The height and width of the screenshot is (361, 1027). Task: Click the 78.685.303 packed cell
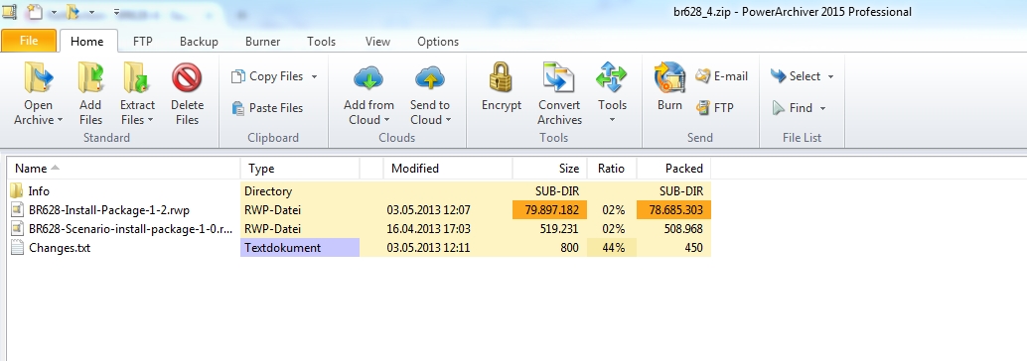[673, 210]
